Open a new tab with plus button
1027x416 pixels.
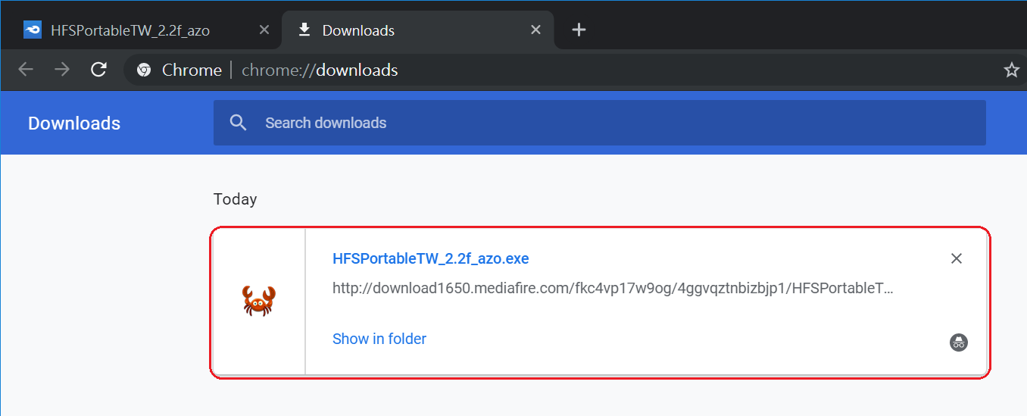pyautogui.click(x=579, y=30)
